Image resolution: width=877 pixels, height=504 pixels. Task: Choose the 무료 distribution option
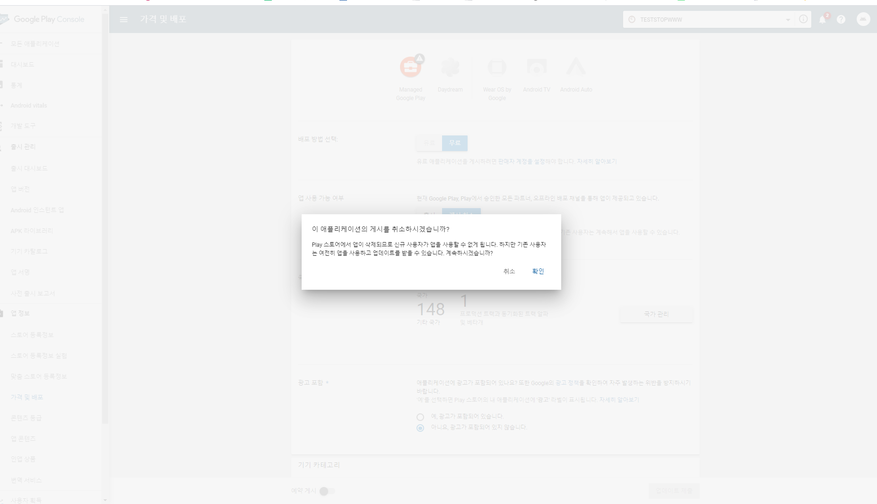455,143
